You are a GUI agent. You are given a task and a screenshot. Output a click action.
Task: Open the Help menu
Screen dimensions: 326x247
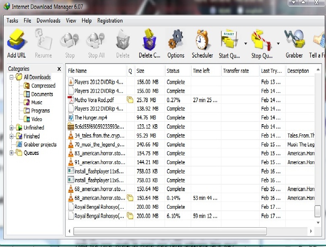(x=87, y=21)
